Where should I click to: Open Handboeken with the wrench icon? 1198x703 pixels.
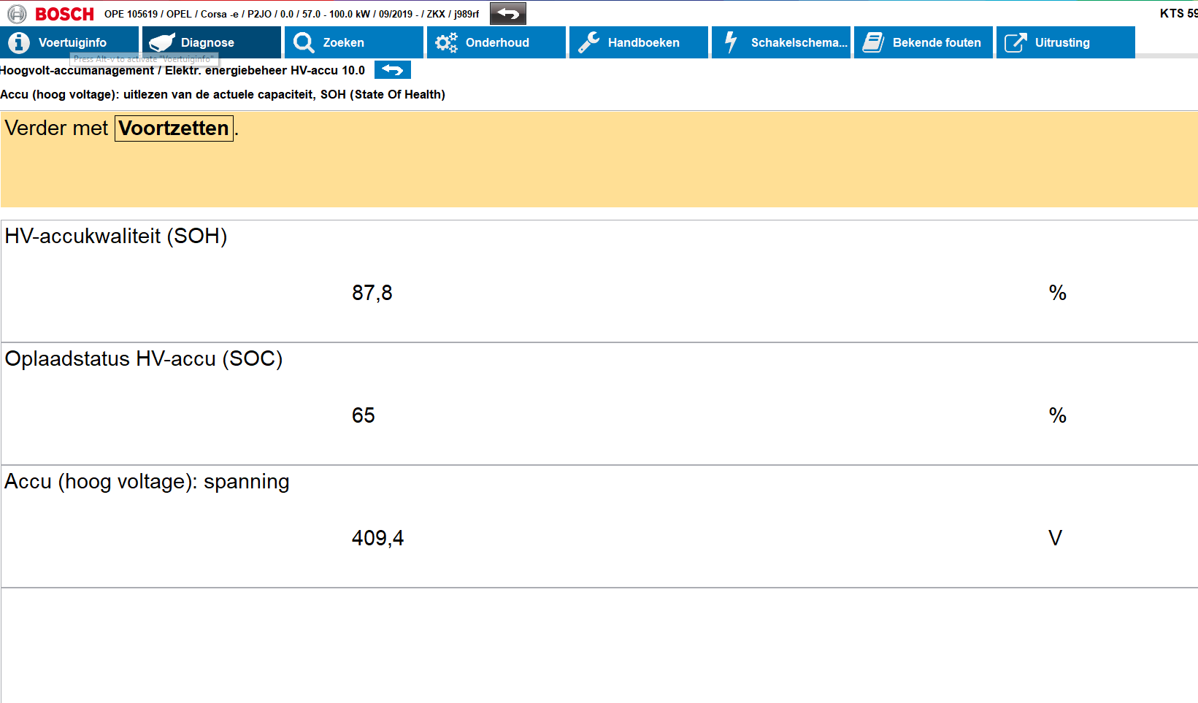click(x=588, y=42)
